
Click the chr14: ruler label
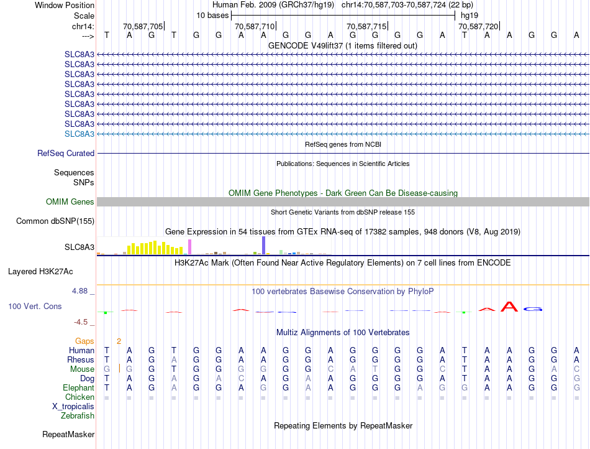coord(83,26)
